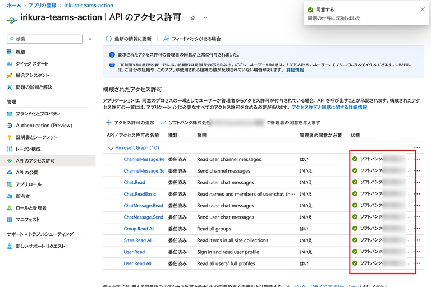Viewport: 431px width, 287px height.
Task: Click the 新しいサポート リクエスト icon
Action: 10,246
